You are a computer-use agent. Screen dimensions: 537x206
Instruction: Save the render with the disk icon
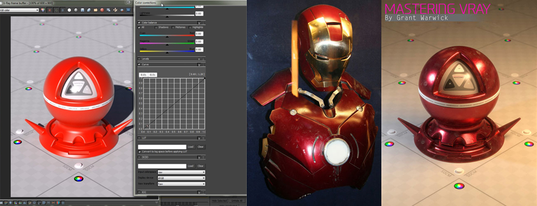pyautogui.click(x=82, y=10)
